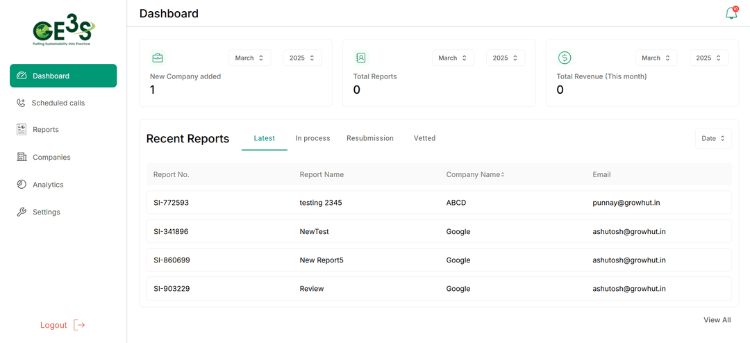
Task: Click report name Review
Action: (312, 289)
